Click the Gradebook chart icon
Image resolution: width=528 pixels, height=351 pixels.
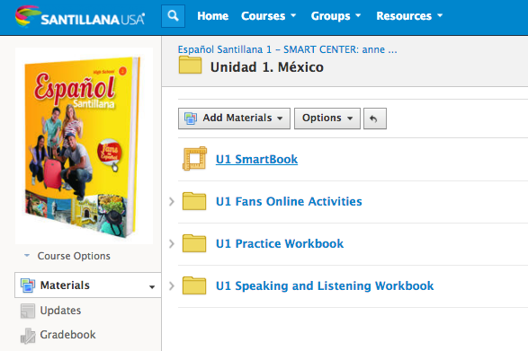[x=28, y=336]
